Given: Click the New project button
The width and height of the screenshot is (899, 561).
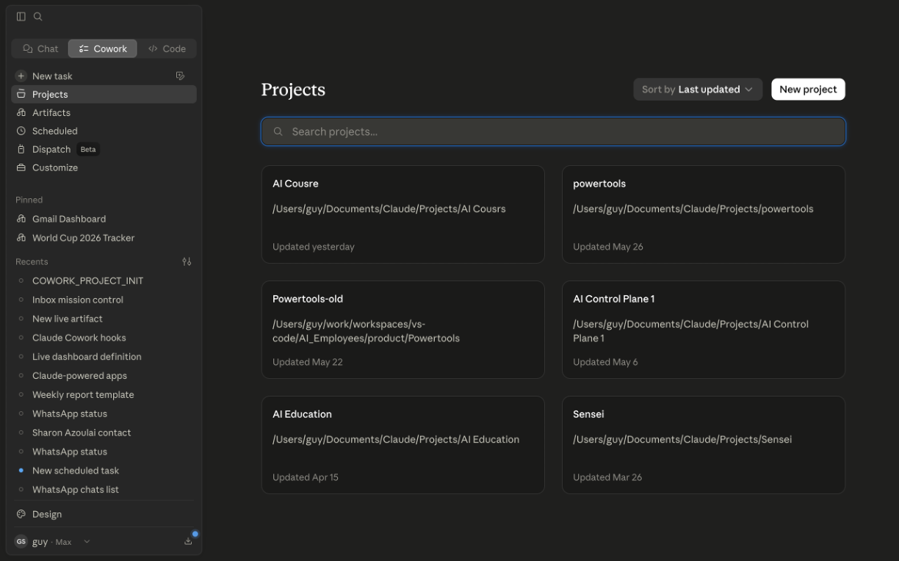Looking at the screenshot, I should point(808,90).
